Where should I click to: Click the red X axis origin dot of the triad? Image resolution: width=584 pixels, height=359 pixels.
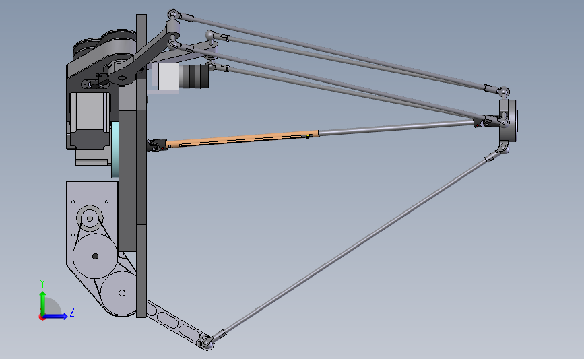[x=42, y=317]
